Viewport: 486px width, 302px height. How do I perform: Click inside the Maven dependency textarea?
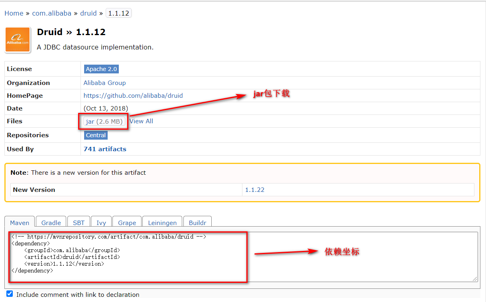(243, 257)
